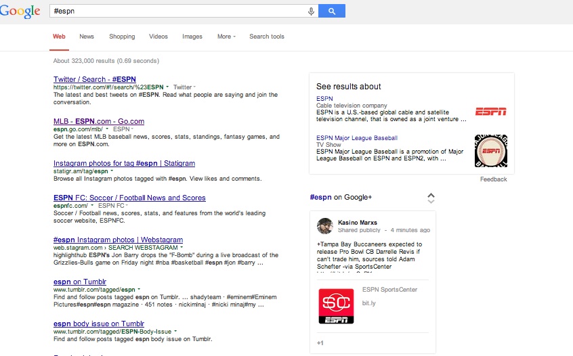Screen dimensions: 573x356
Task: Open Instagram photos Statigram result
Action: tap(124, 163)
